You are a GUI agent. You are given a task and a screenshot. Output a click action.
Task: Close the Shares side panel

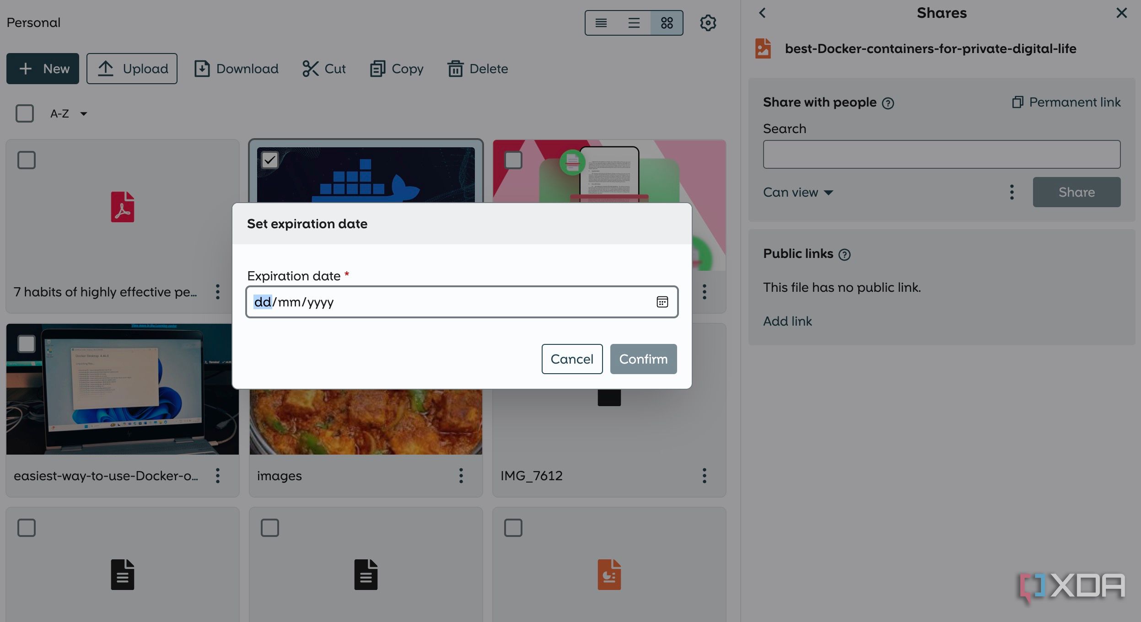pos(1121,13)
